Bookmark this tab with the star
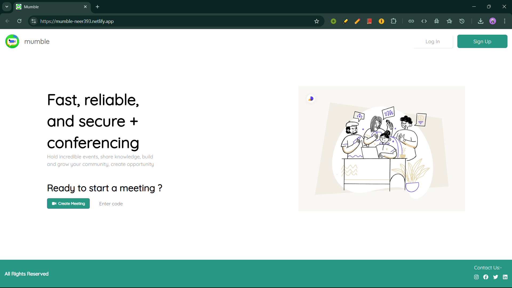 (x=317, y=21)
